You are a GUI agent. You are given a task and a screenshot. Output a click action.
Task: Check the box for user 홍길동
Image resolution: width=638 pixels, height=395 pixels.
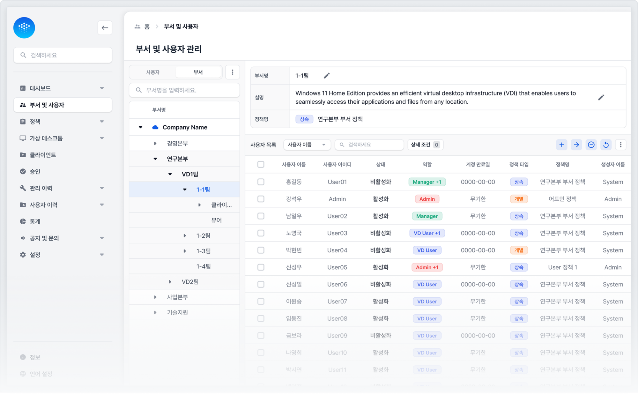[x=261, y=182]
